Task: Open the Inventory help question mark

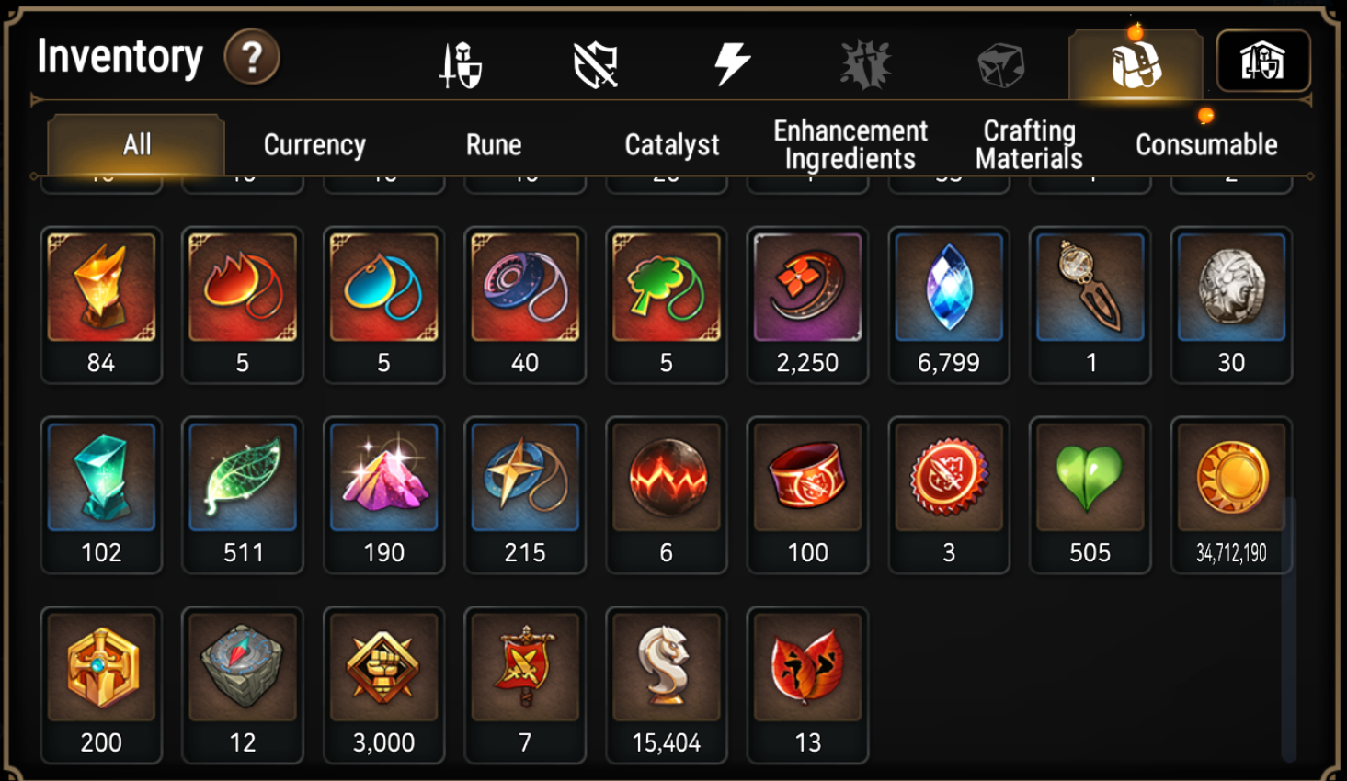Action: click(x=252, y=58)
